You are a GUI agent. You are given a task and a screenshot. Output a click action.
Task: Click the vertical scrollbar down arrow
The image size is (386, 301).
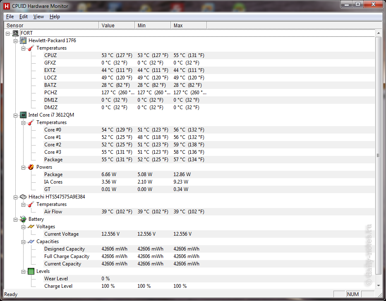coord(379,285)
